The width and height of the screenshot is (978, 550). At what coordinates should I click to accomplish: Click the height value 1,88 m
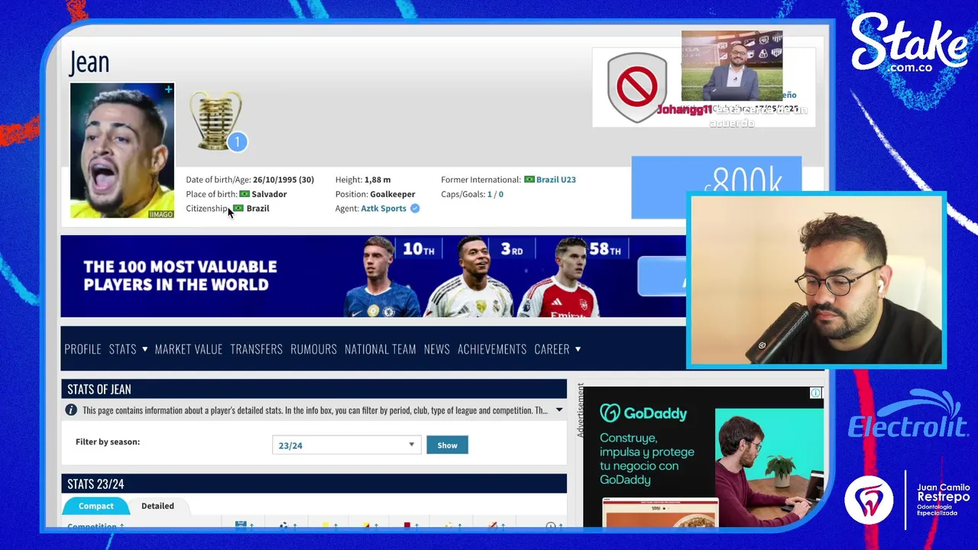pos(377,180)
